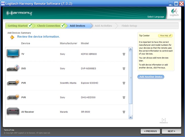Continue with the Next button
Screen dimensions: 185x137
click(x=171, y=131)
